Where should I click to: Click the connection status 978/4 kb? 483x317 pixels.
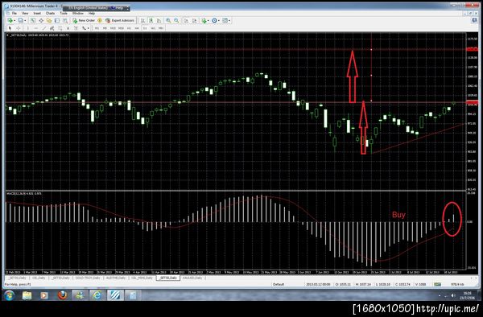pos(457,284)
